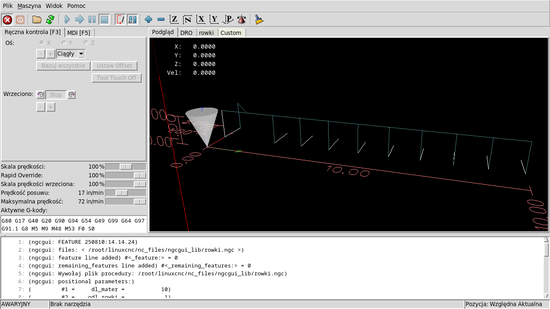The image size is (550, 309).
Task: Click Pozycja: Względna Aktualna status field
Action: (x=507, y=304)
